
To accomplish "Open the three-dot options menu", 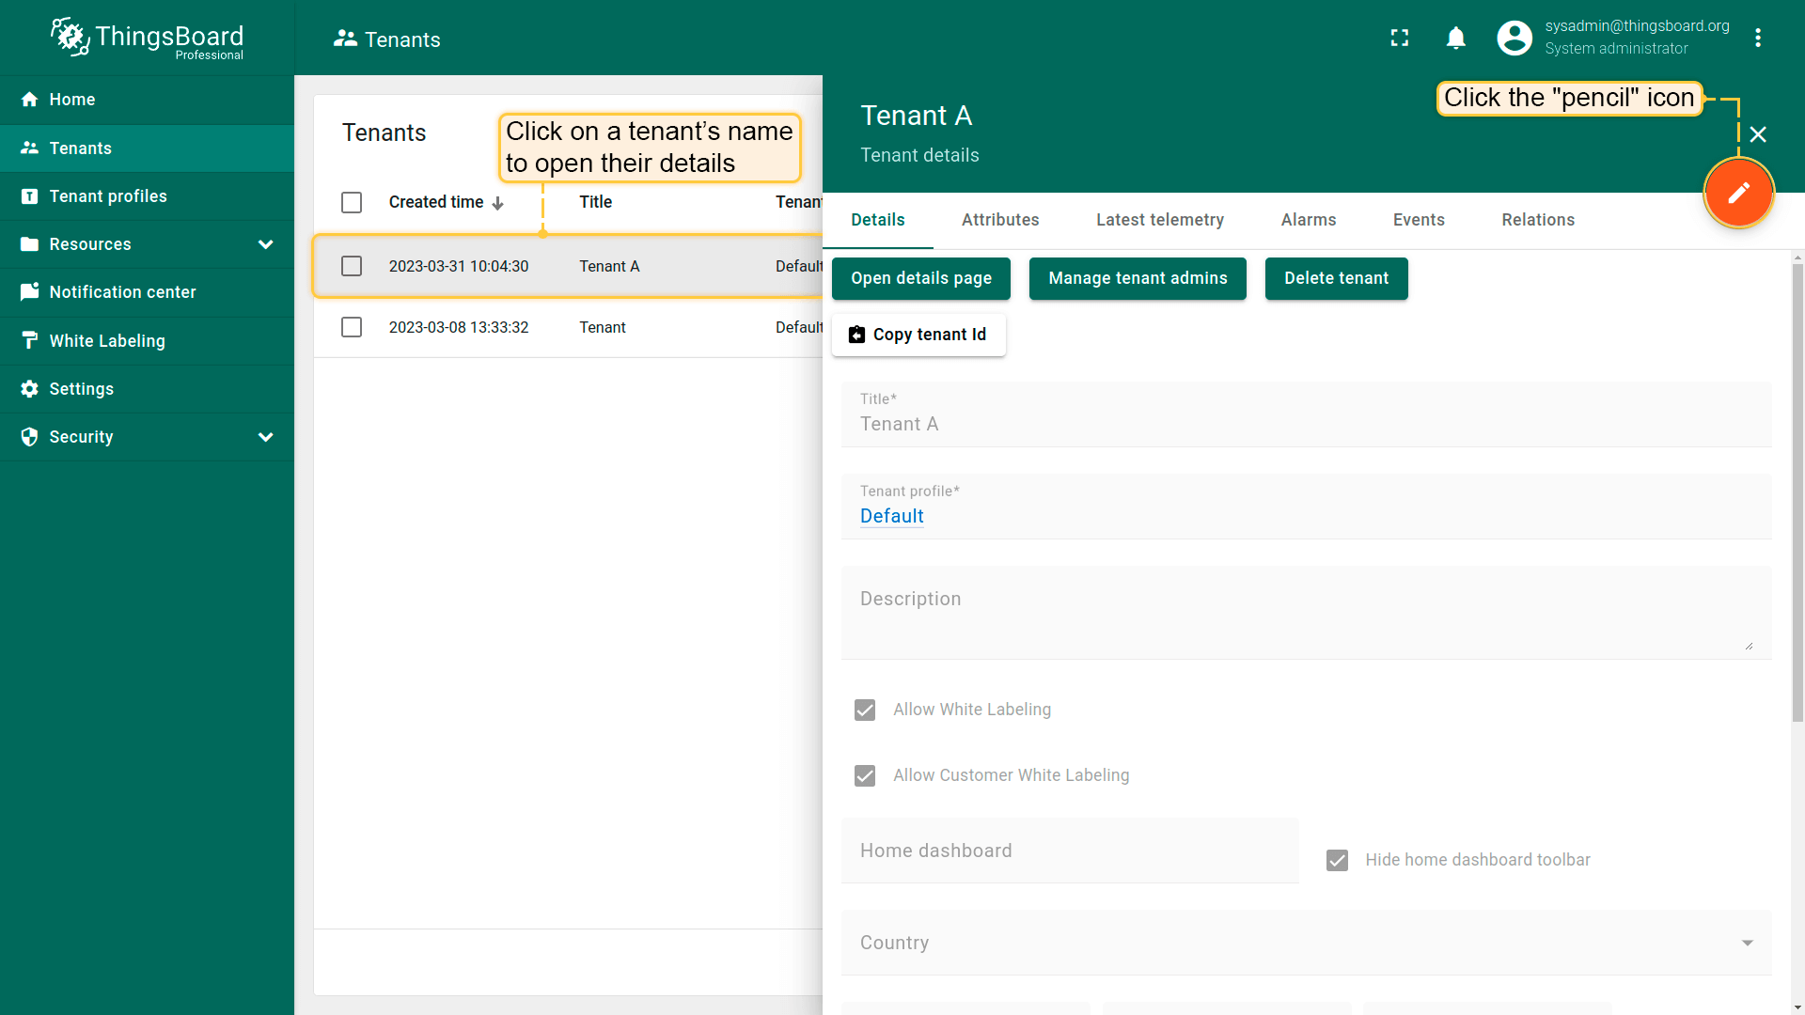I will (x=1757, y=38).
